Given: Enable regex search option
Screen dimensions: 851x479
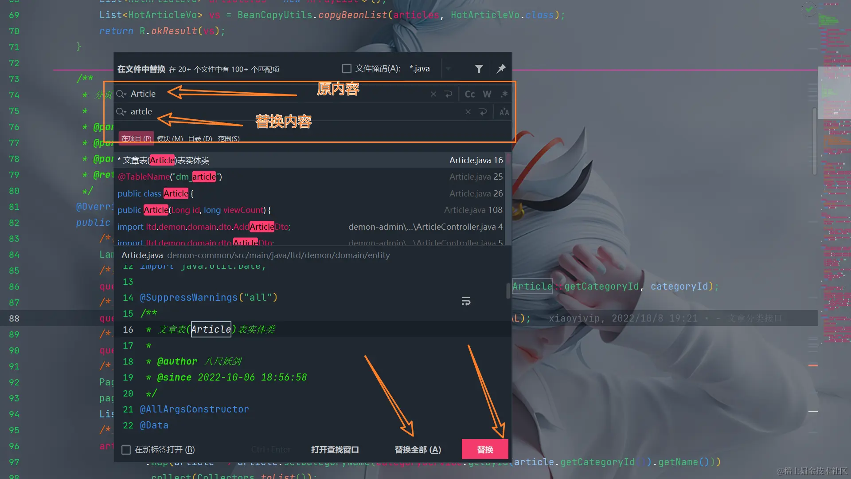Looking at the screenshot, I should pyautogui.click(x=504, y=94).
